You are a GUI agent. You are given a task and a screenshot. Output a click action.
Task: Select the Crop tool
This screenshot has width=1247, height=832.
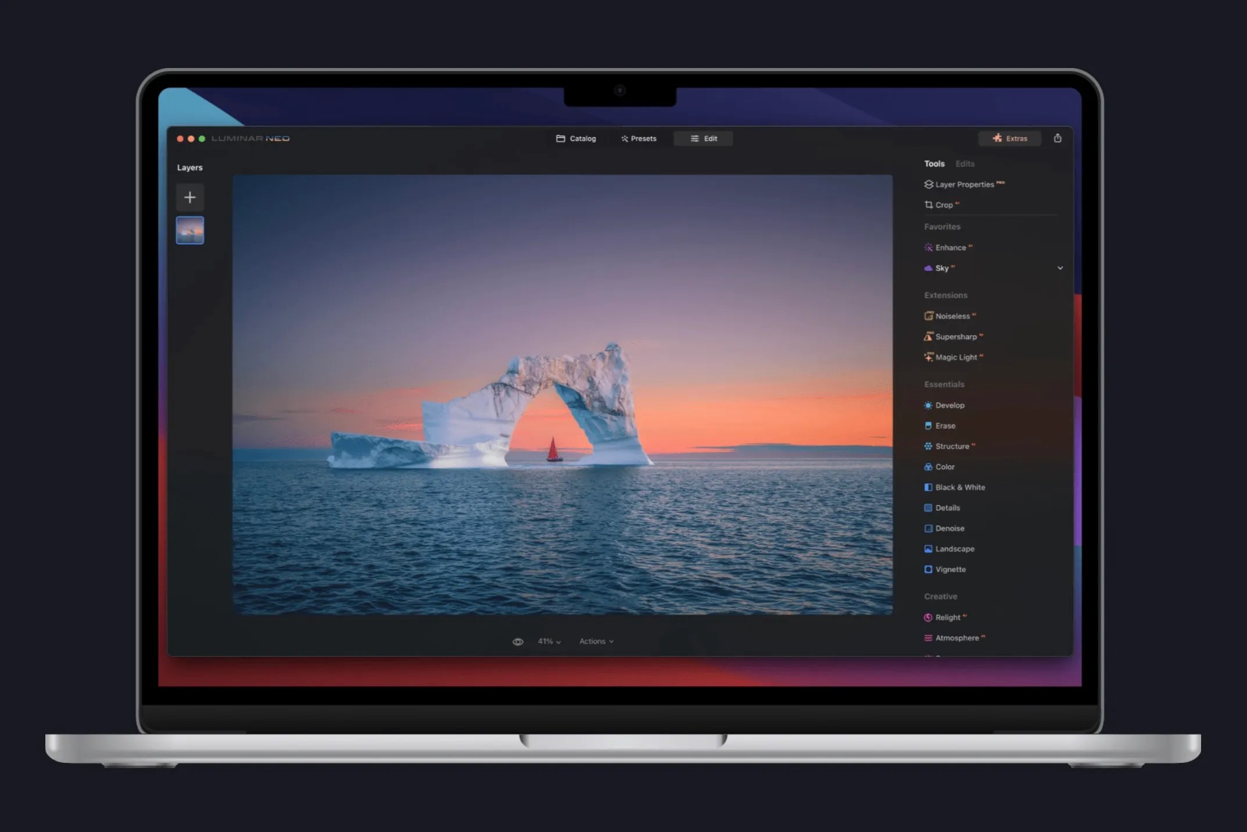pos(942,205)
